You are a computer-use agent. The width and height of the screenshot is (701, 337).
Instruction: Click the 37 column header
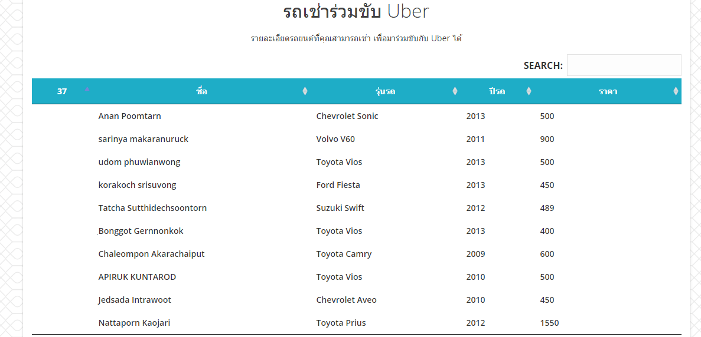62,91
